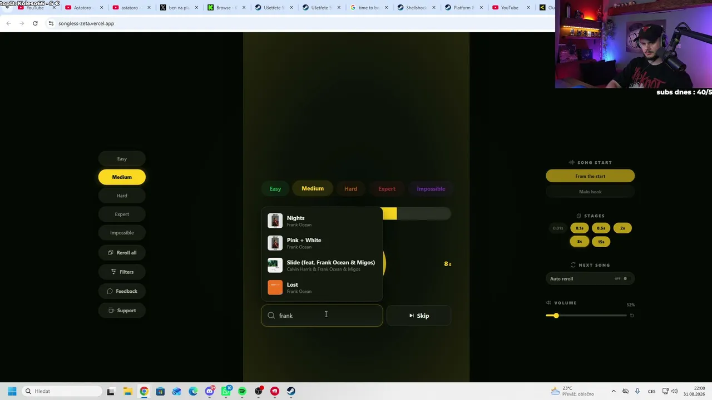Open Steam from the taskbar

[291, 391]
